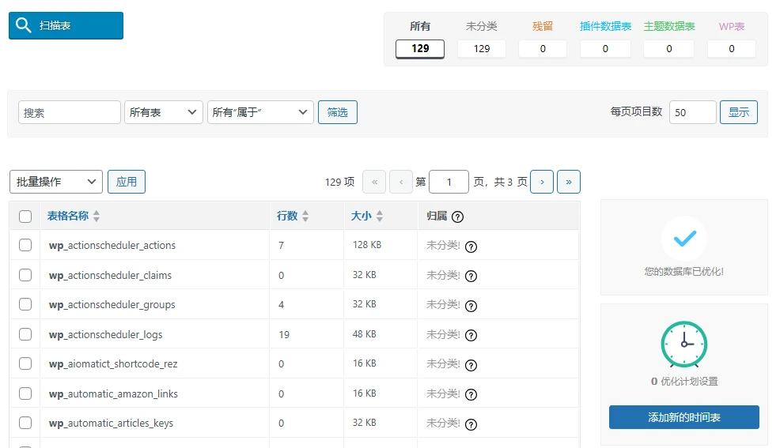Sort by 表格名称 using sort arrows
The image size is (780, 448).
(x=97, y=216)
